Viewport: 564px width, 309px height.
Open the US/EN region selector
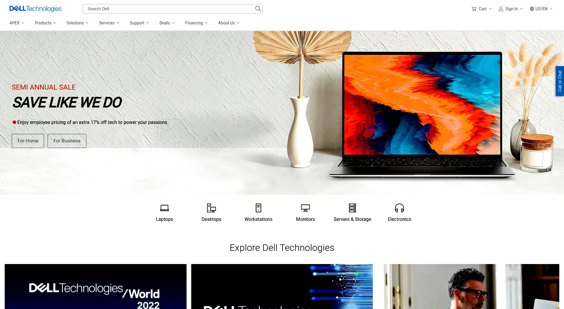coord(541,9)
